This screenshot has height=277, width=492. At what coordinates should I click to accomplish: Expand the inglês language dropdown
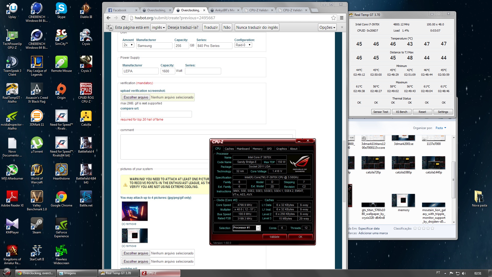point(158,27)
